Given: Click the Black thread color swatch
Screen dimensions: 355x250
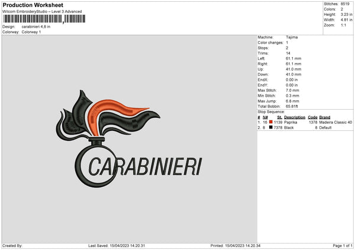Looking at the screenshot, I should pos(270,127).
